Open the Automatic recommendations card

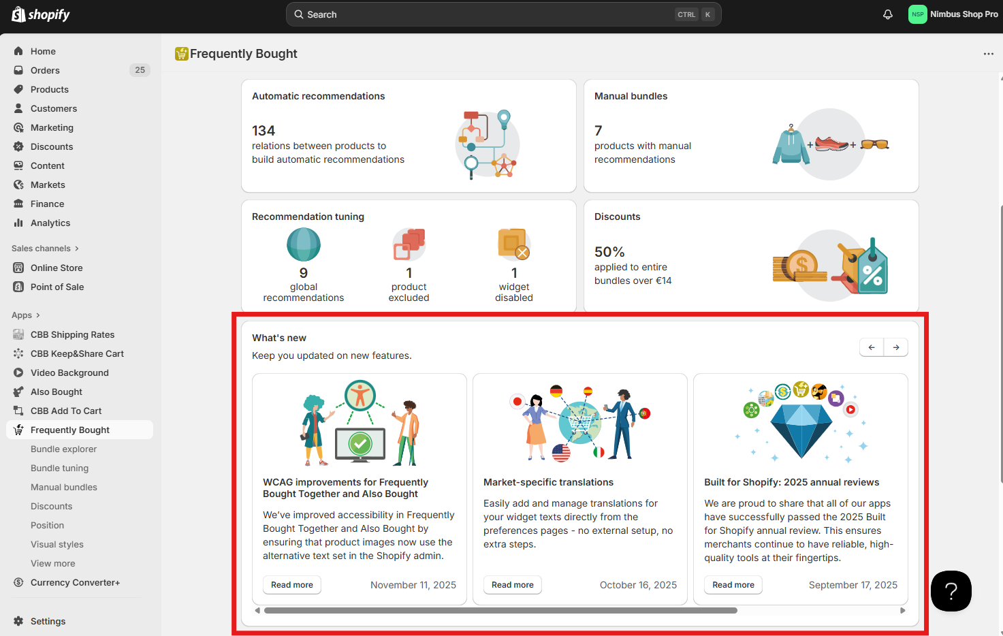click(409, 136)
